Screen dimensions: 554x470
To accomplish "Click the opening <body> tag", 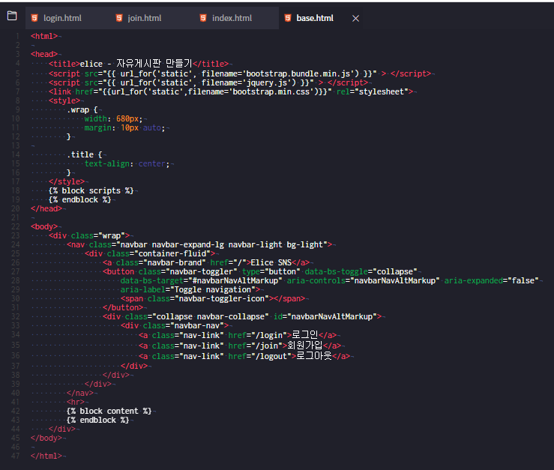I will (x=44, y=226).
